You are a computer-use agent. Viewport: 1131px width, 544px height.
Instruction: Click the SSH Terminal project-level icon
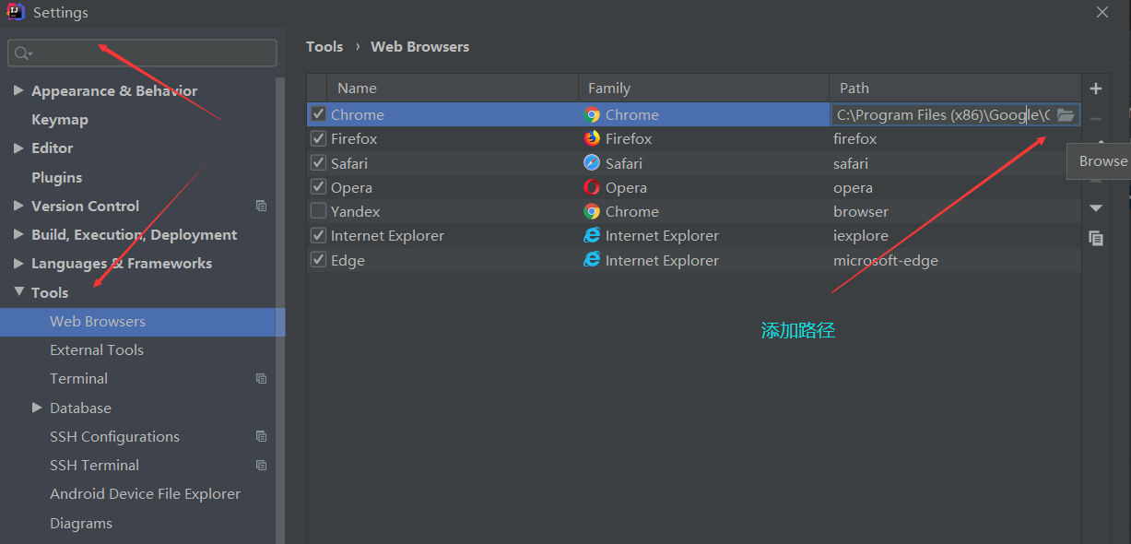(x=261, y=466)
